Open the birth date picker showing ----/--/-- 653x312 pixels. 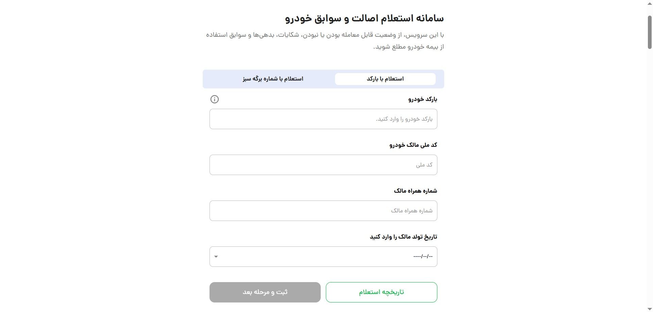pyautogui.click(x=323, y=257)
